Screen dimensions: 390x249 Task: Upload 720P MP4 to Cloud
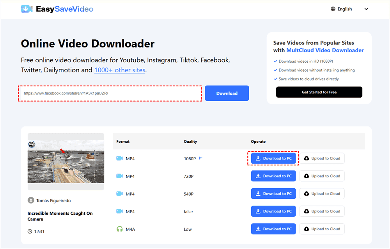[322, 176]
